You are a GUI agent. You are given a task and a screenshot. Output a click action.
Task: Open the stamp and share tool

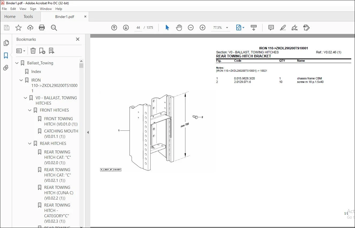pos(307,28)
